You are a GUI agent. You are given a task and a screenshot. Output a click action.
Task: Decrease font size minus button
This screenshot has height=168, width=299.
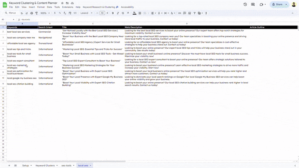pyautogui.click(x=97, y=13)
